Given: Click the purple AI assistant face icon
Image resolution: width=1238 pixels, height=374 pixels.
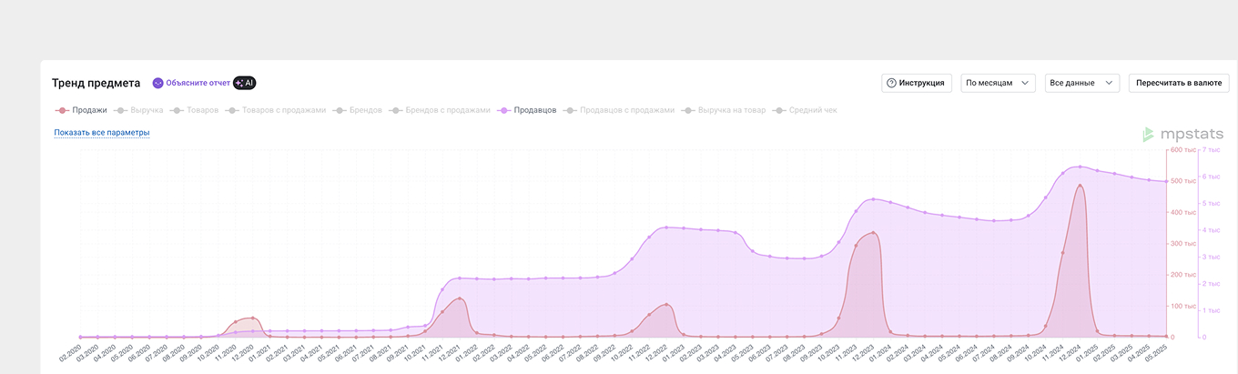Looking at the screenshot, I should click(x=157, y=83).
